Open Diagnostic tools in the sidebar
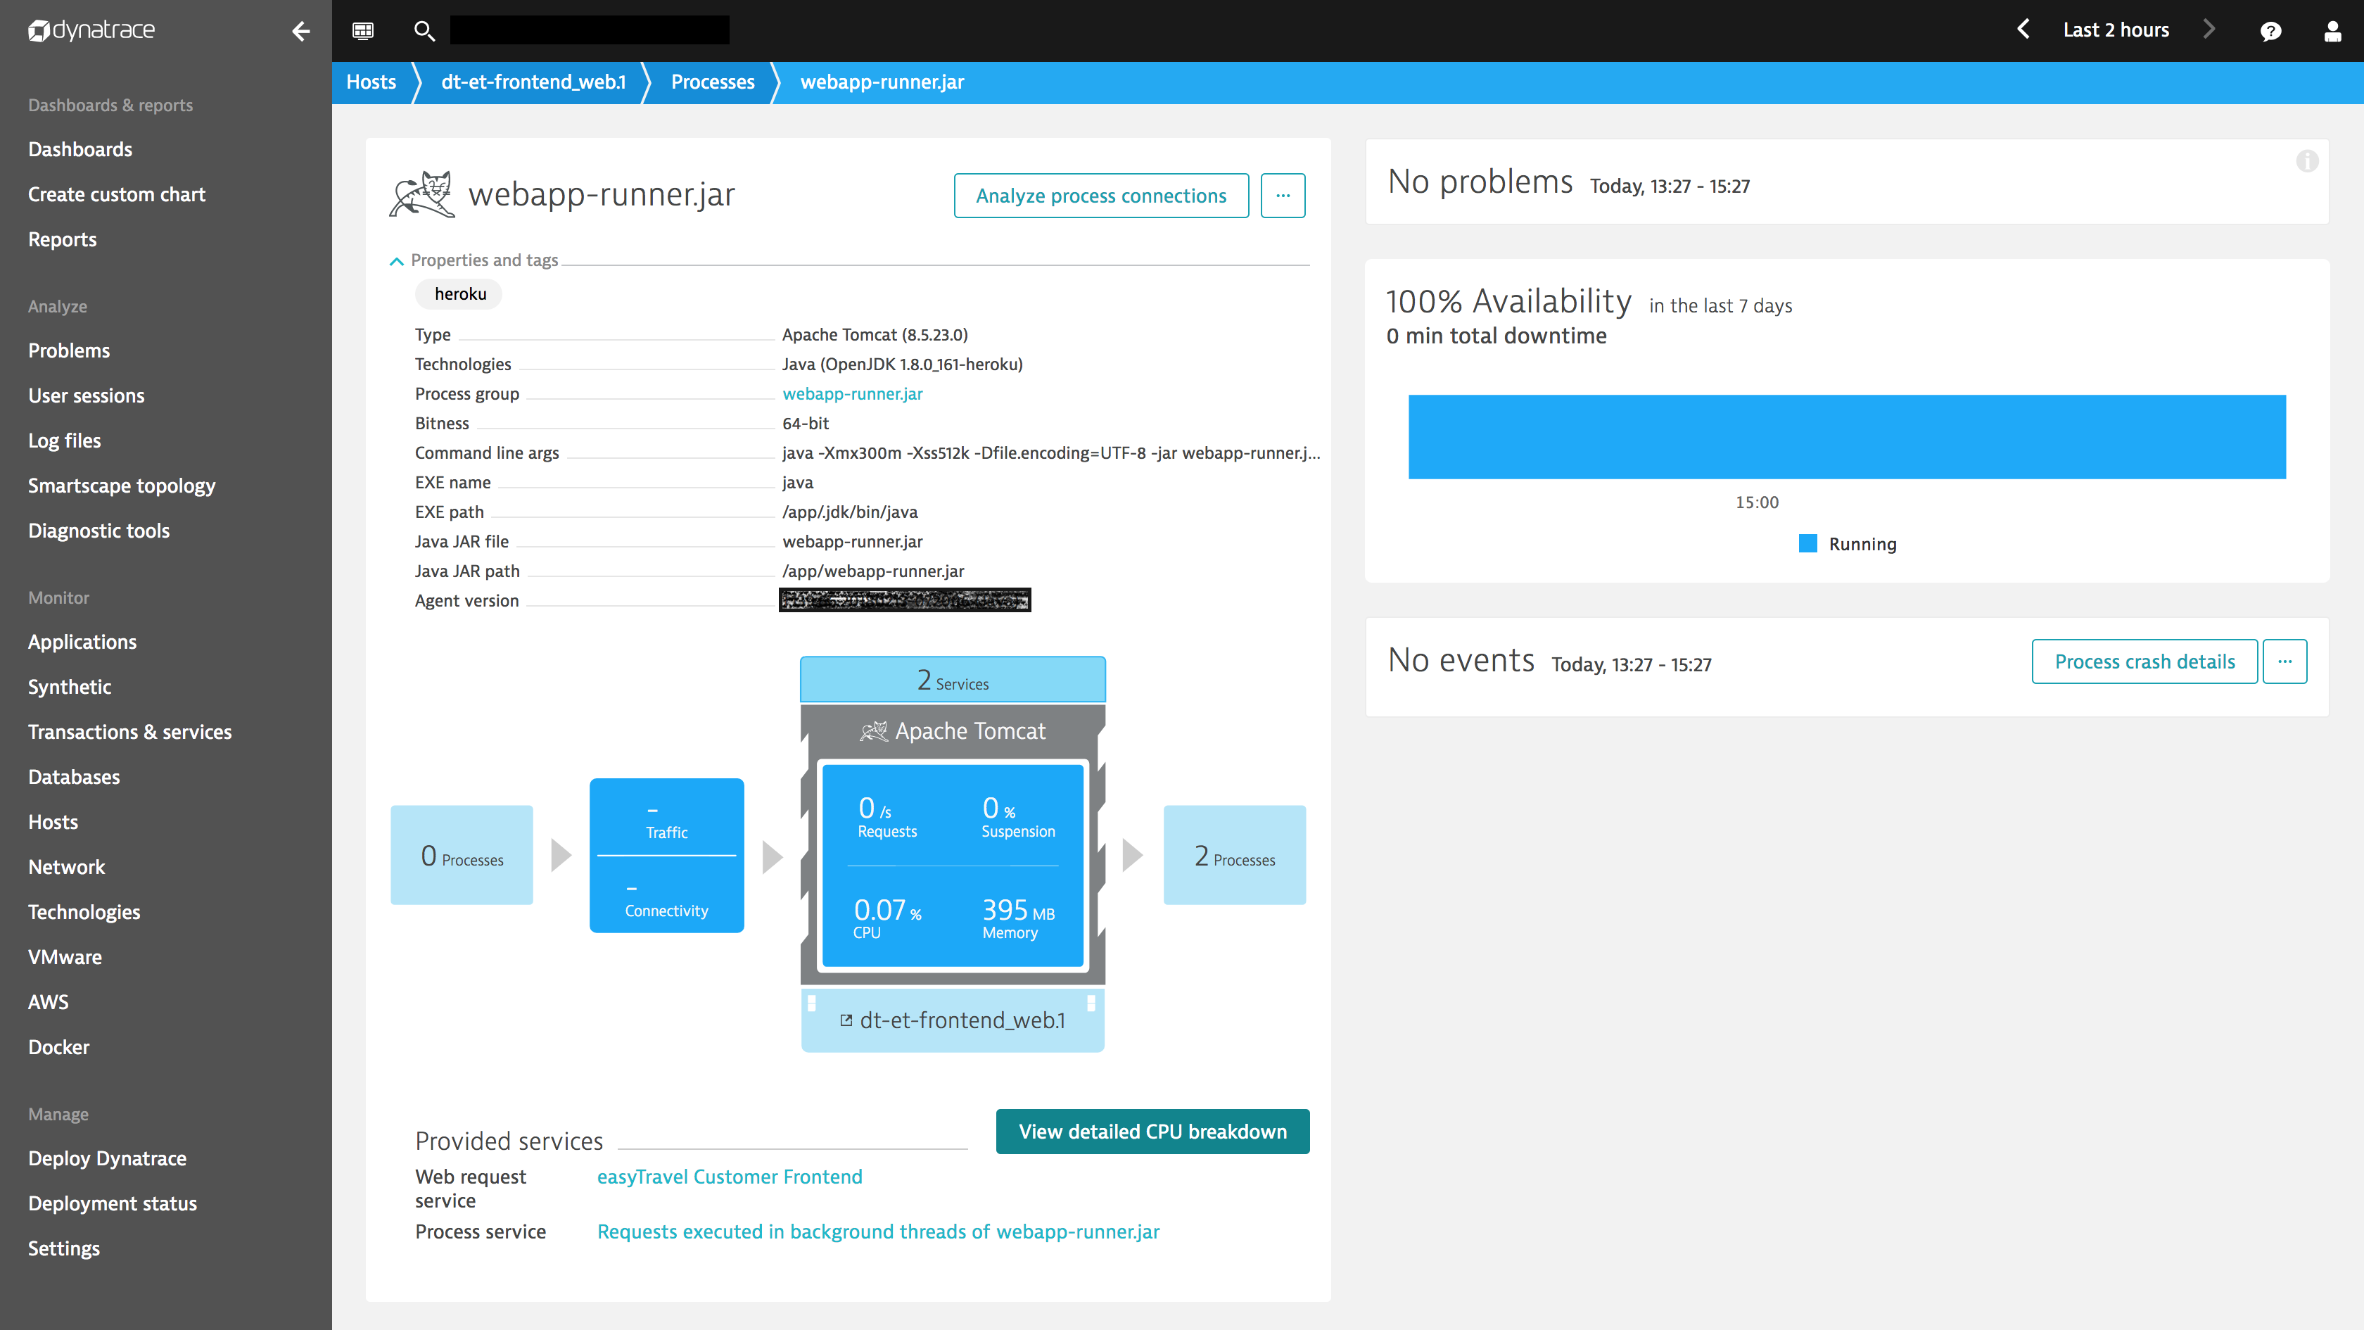 [x=99, y=530]
